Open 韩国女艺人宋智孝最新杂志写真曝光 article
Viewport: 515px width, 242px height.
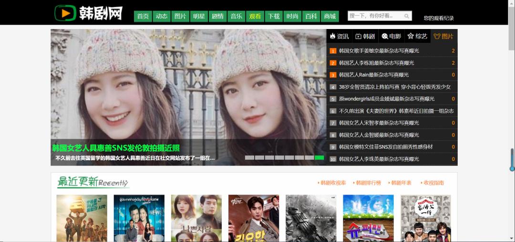pos(379,123)
